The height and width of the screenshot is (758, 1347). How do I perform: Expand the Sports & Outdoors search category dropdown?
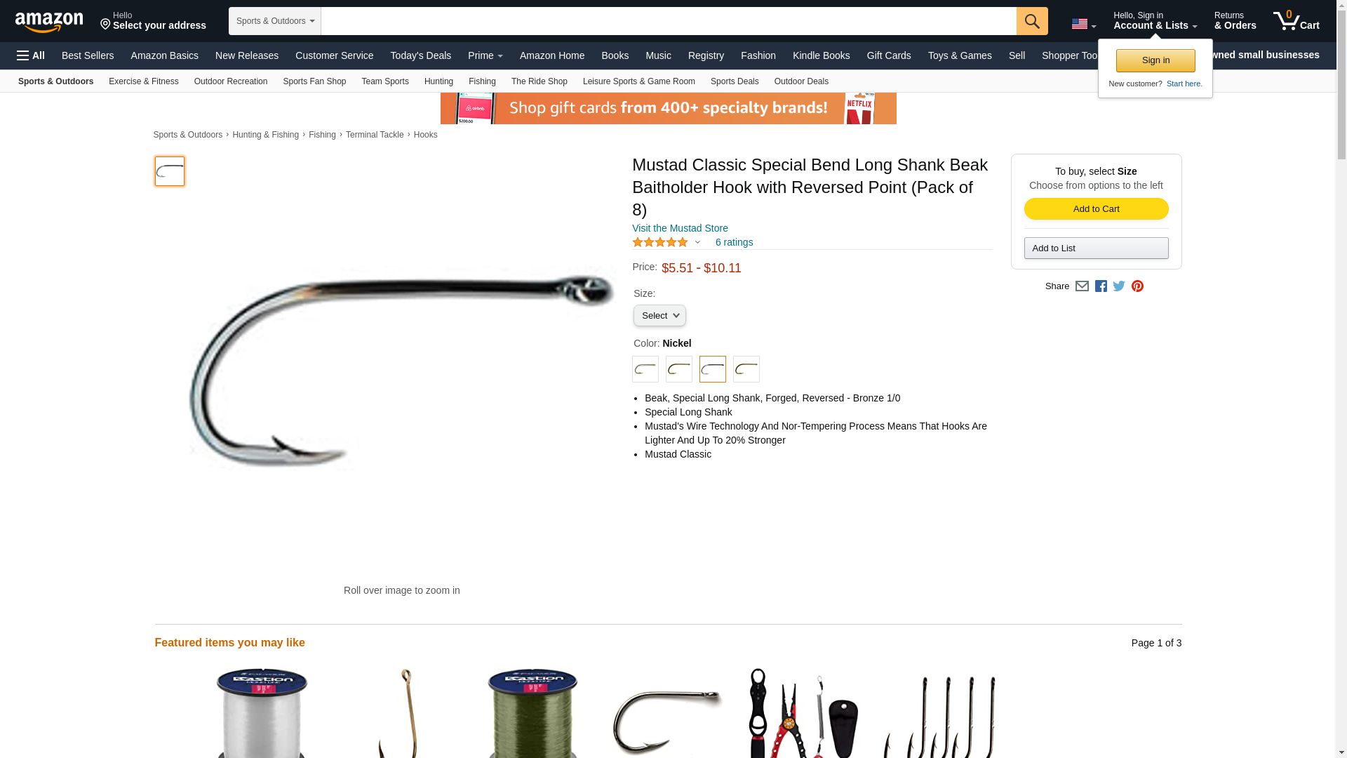click(x=275, y=21)
